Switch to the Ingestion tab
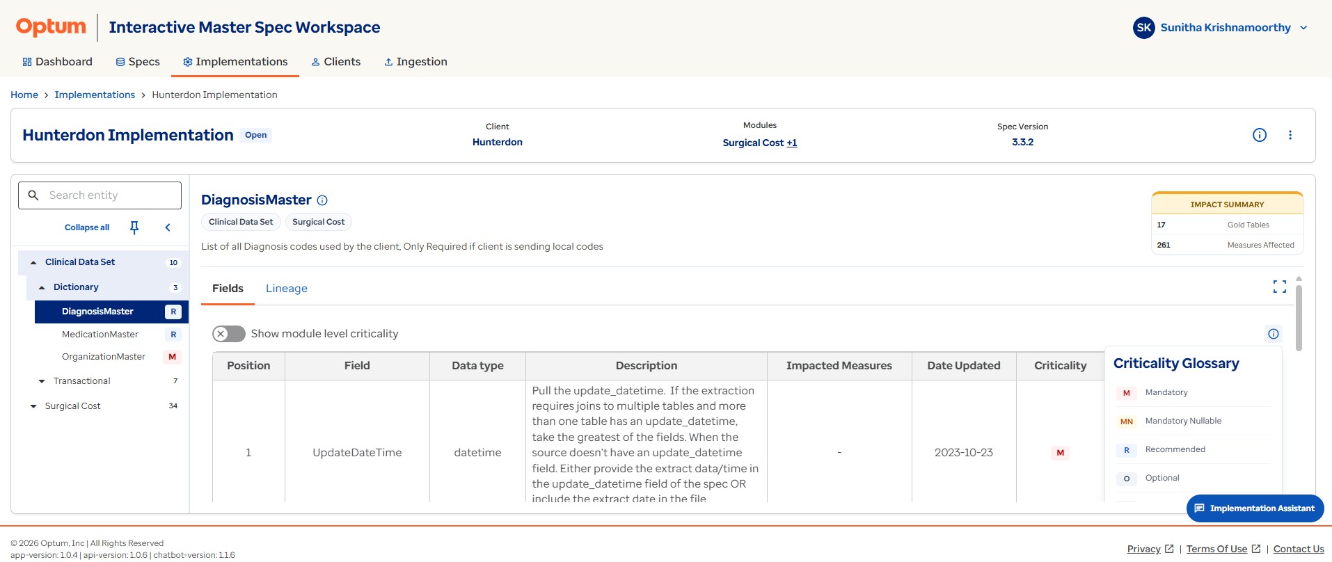Image resolution: width=1332 pixels, height=562 pixels. (x=415, y=62)
